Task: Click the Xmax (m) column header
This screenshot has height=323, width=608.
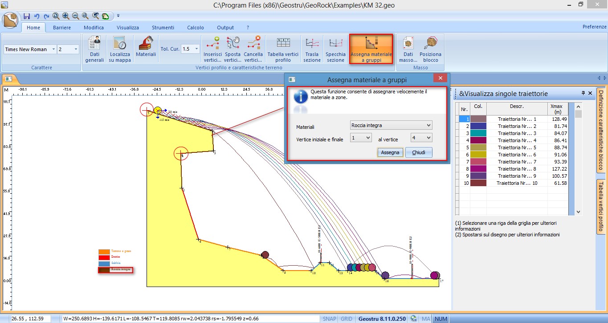Action: pos(558,109)
